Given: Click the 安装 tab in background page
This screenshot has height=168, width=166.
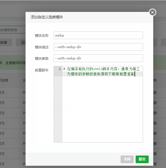Looking at the screenshot, I should 6,42.
